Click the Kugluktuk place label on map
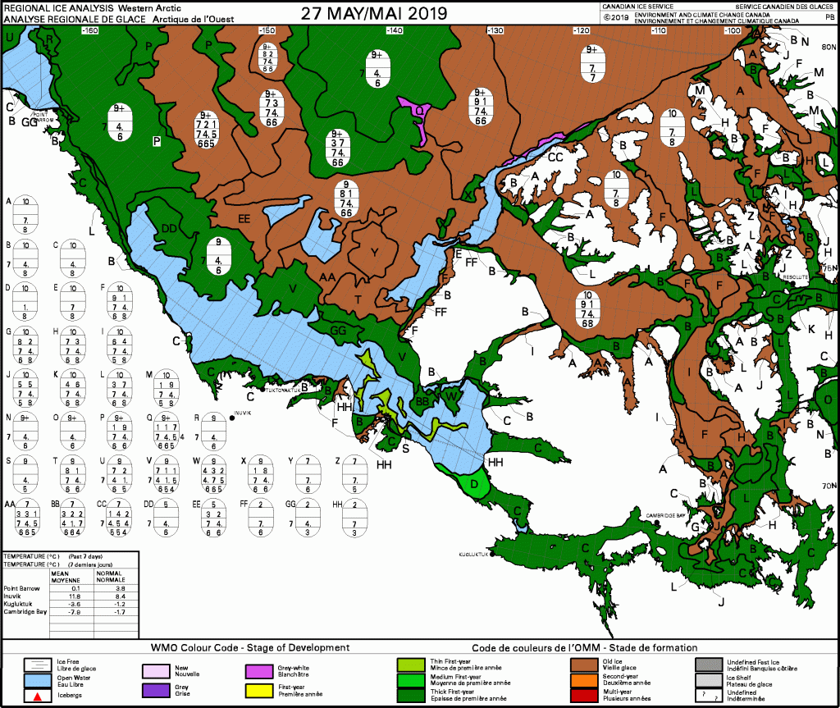This screenshot has width=840, height=708. [474, 555]
